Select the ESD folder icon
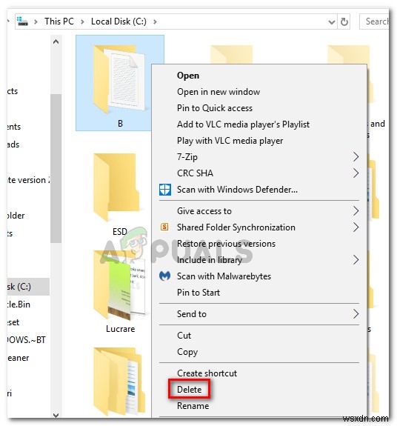Viewport: 397px width, 426px height. [116, 187]
